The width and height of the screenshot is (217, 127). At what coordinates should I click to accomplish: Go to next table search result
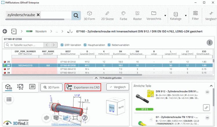pos(54,45)
